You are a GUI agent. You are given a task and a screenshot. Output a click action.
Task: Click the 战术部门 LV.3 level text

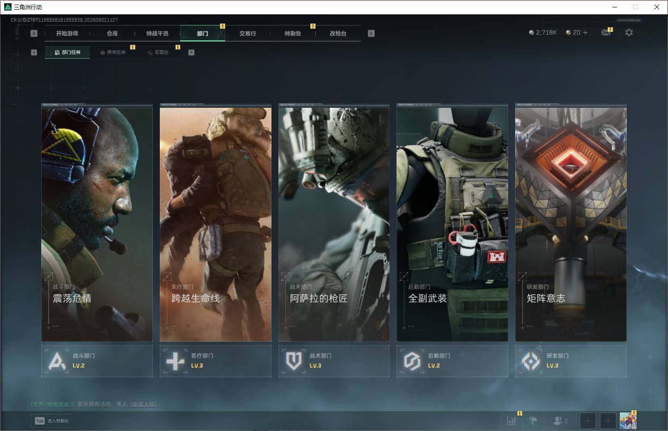point(315,365)
